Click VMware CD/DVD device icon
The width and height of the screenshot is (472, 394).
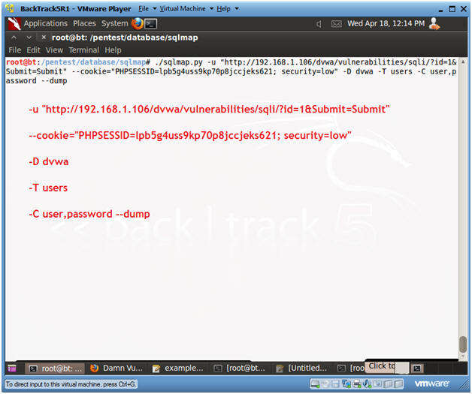tap(326, 383)
